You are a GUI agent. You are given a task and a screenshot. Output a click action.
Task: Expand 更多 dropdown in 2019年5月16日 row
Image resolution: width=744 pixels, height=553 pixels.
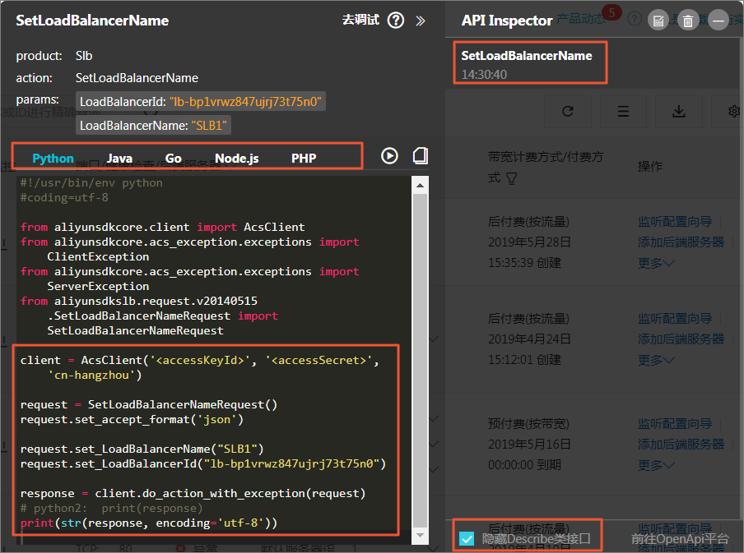tap(656, 465)
